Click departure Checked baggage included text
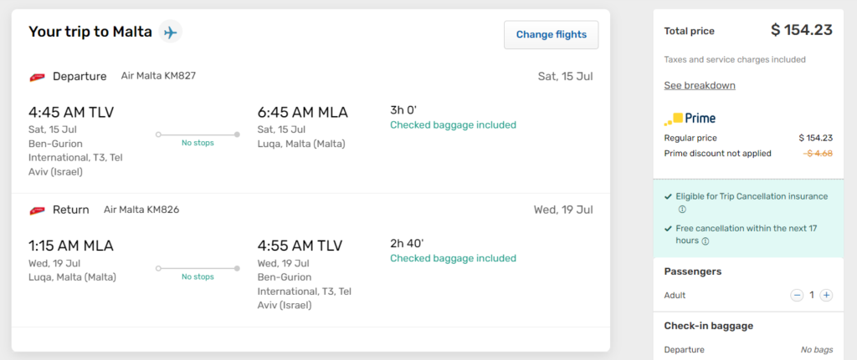Viewport: 857px width, 360px height. click(x=453, y=125)
